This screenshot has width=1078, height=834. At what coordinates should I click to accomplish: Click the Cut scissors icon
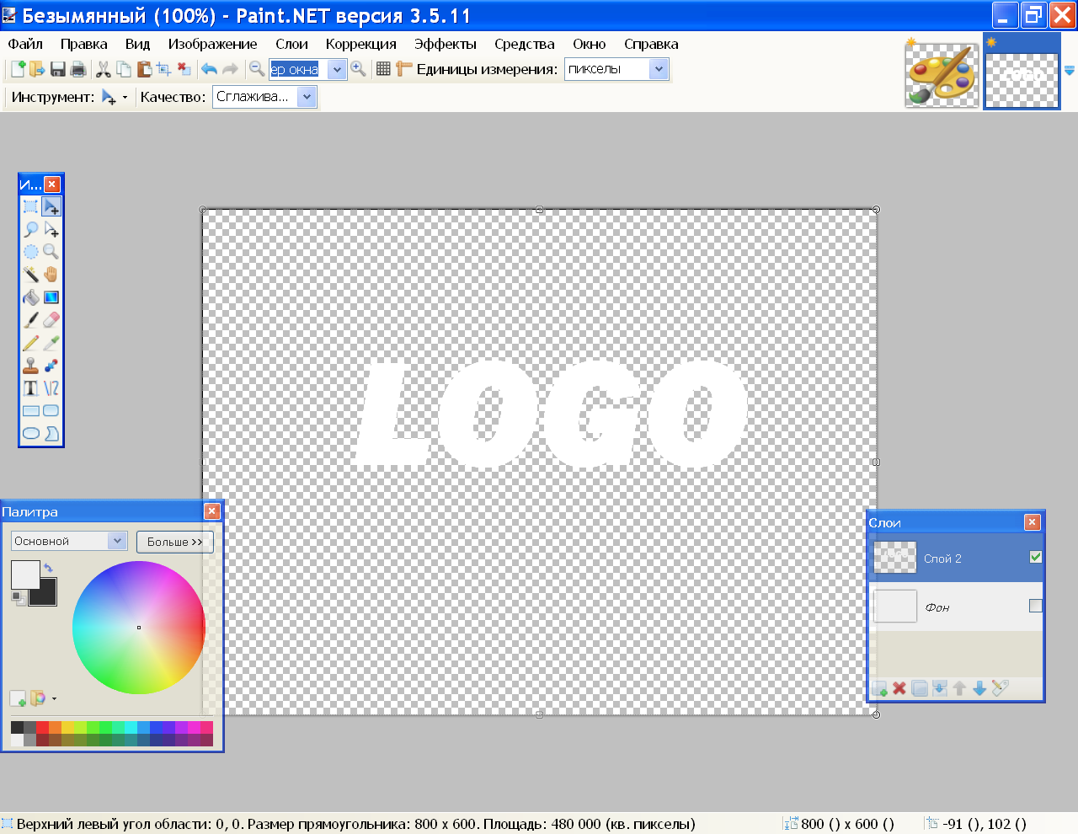104,69
